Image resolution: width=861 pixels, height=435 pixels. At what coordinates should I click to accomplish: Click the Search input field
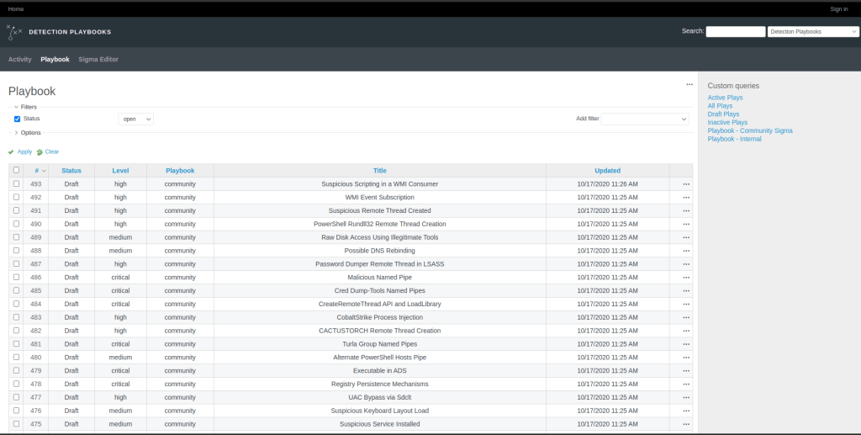click(x=735, y=32)
